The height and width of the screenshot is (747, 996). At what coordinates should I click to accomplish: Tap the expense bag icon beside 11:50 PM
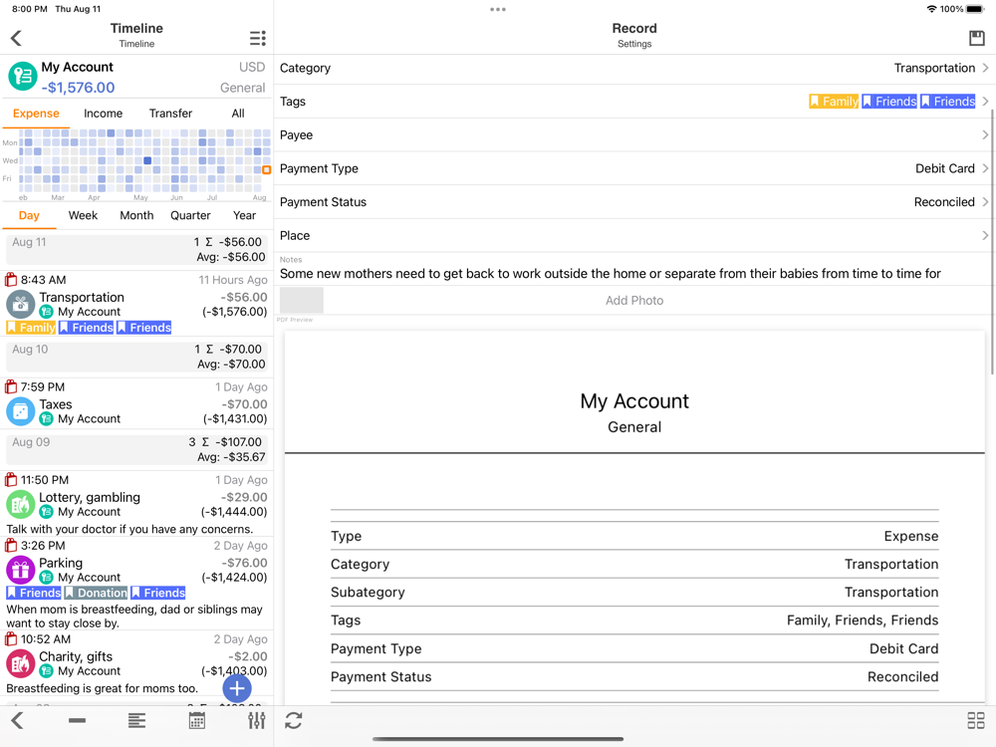click(11, 480)
